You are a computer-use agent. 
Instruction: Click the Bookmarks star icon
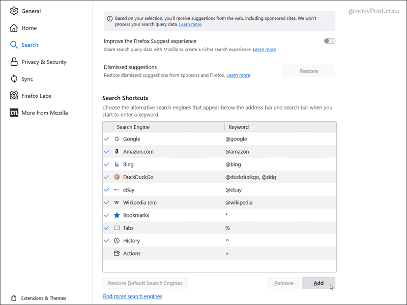(117, 215)
